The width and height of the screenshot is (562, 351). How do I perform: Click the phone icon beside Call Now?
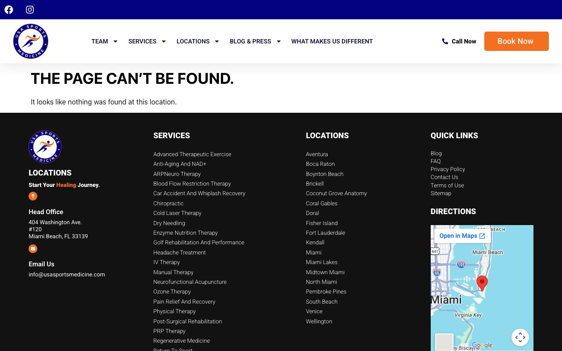tap(445, 41)
